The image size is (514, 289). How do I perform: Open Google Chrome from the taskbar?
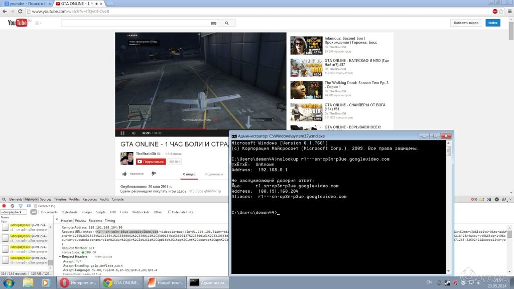107,283
